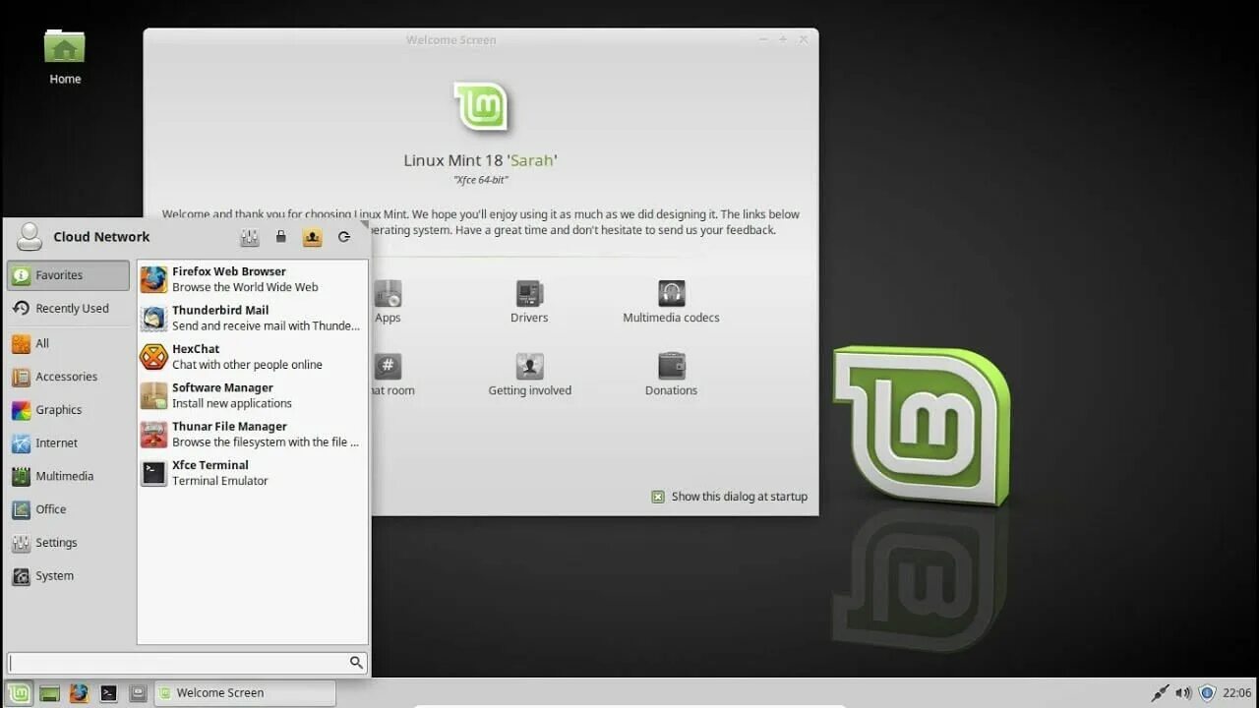The height and width of the screenshot is (708, 1259).
Task: Open the Graphics category
Action: pyautogui.click(x=68, y=410)
